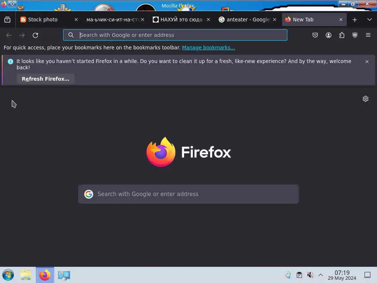Open new tab personalize gear icon
The image size is (377, 283).
pyautogui.click(x=366, y=99)
